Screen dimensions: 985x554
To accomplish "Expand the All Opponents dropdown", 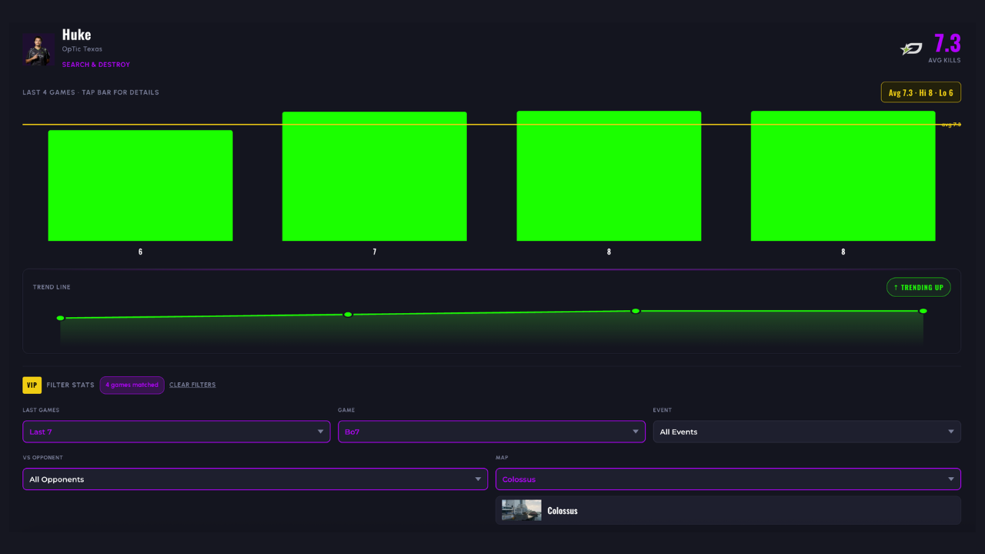I will pyautogui.click(x=255, y=479).
